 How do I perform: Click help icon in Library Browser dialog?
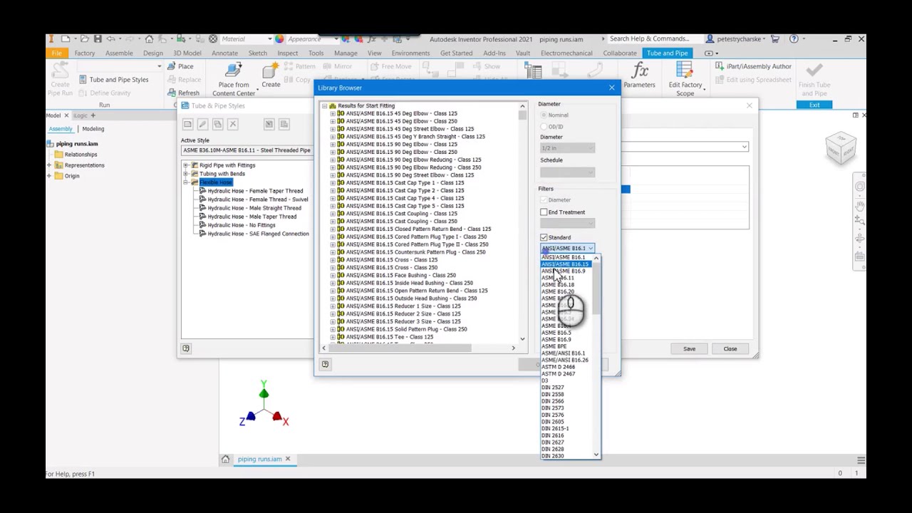pyautogui.click(x=325, y=364)
